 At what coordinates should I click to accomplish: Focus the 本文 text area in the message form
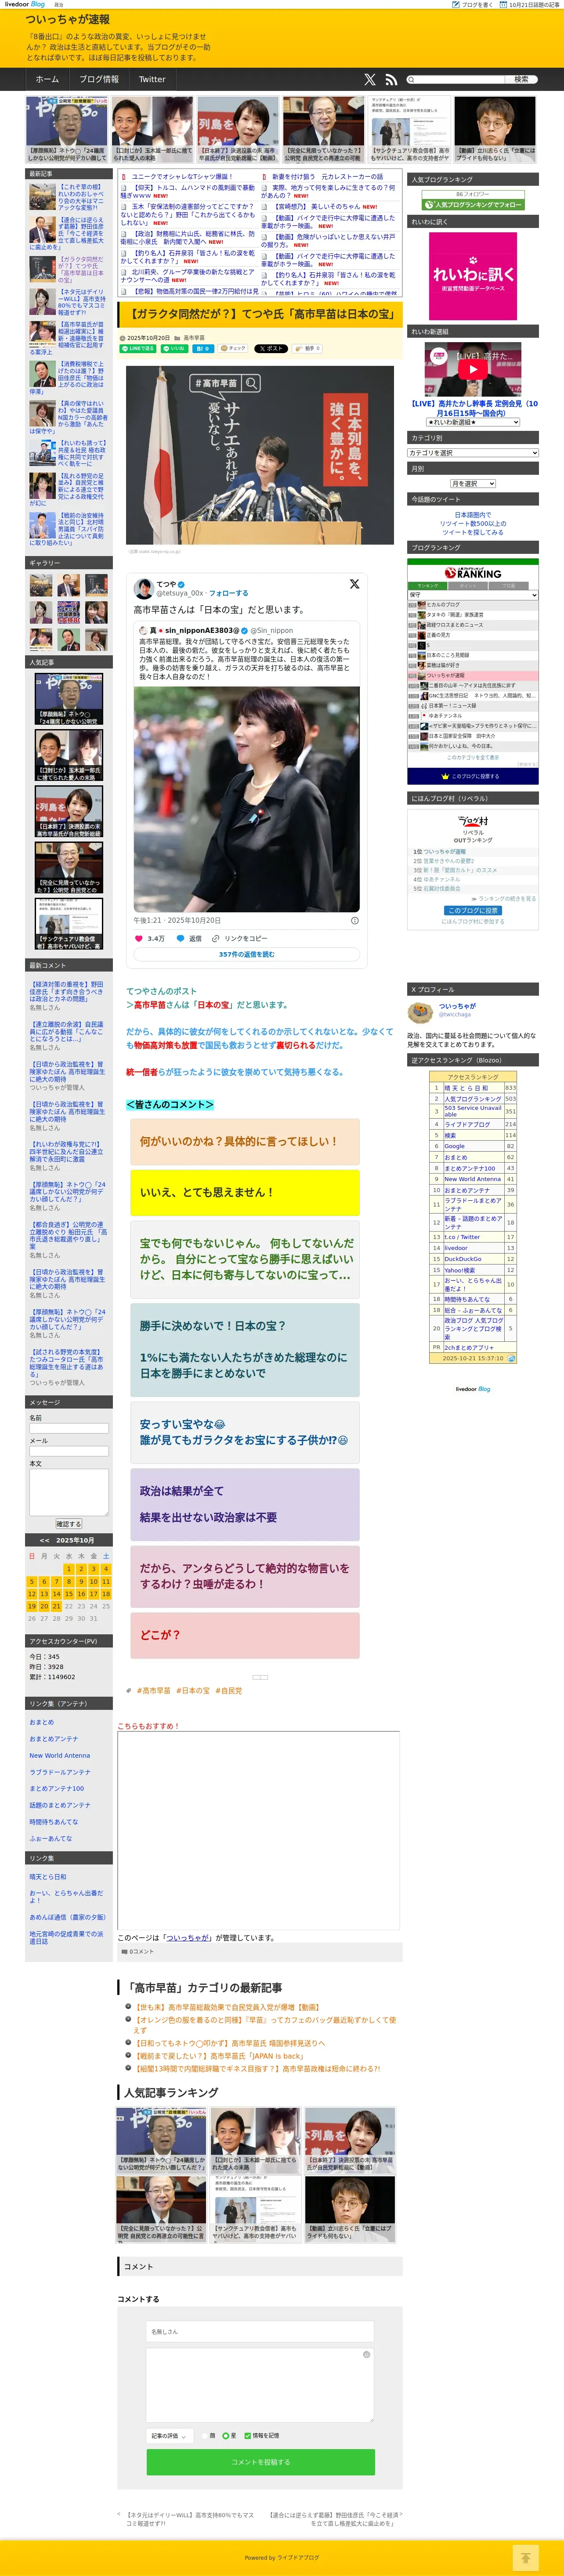(x=68, y=1491)
